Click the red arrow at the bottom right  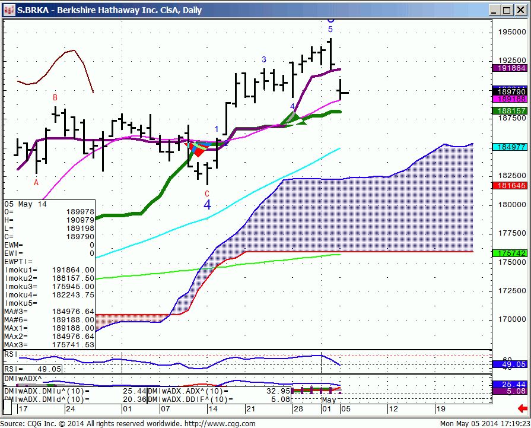[x=523, y=408]
